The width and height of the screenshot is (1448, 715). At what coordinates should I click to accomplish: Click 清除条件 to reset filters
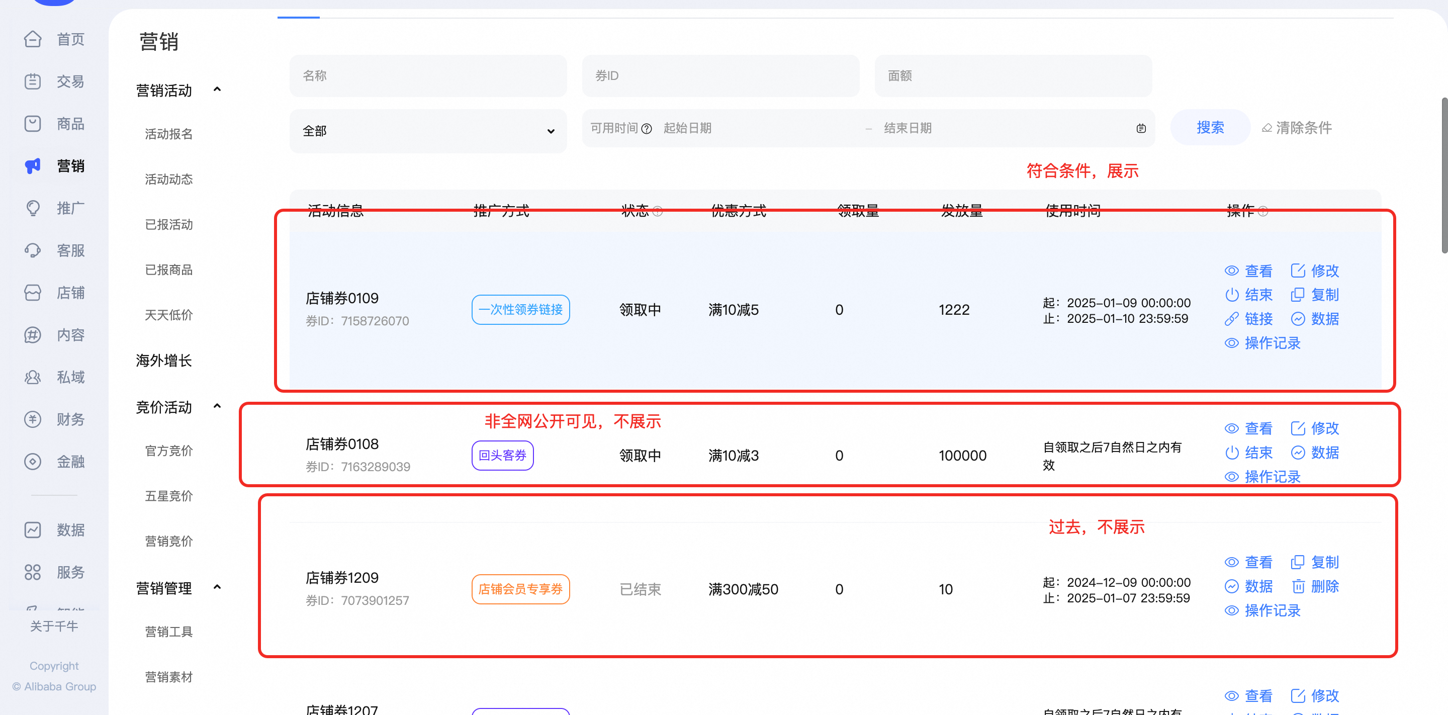point(1297,128)
